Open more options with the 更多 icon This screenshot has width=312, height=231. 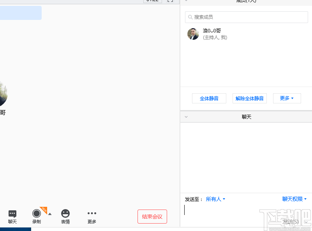(92, 214)
